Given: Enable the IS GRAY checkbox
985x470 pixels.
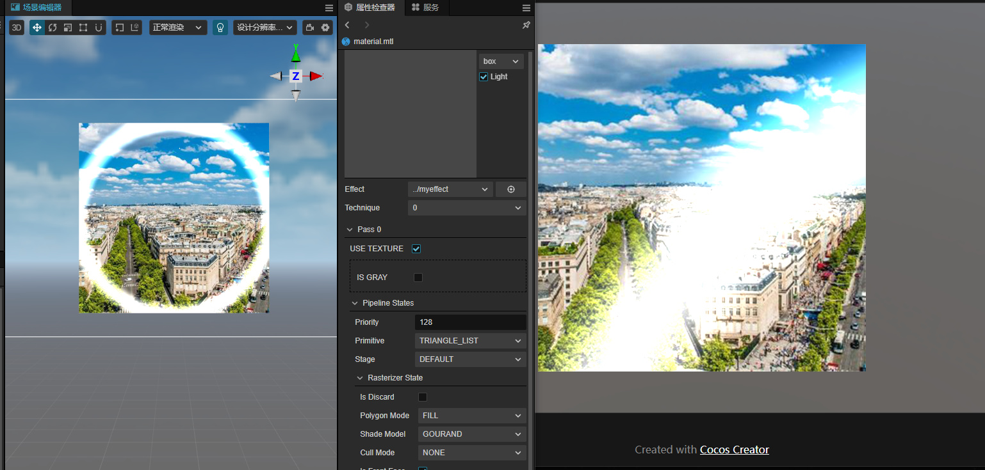Looking at the screenshot, I should point(418,278).
